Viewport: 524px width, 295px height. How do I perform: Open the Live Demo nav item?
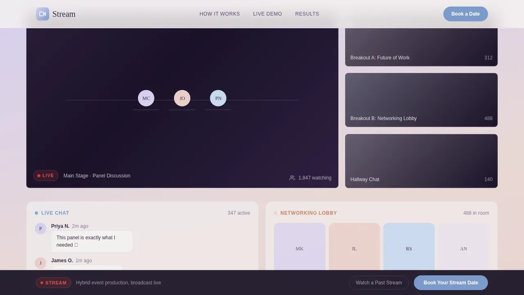tap(268, 14)
